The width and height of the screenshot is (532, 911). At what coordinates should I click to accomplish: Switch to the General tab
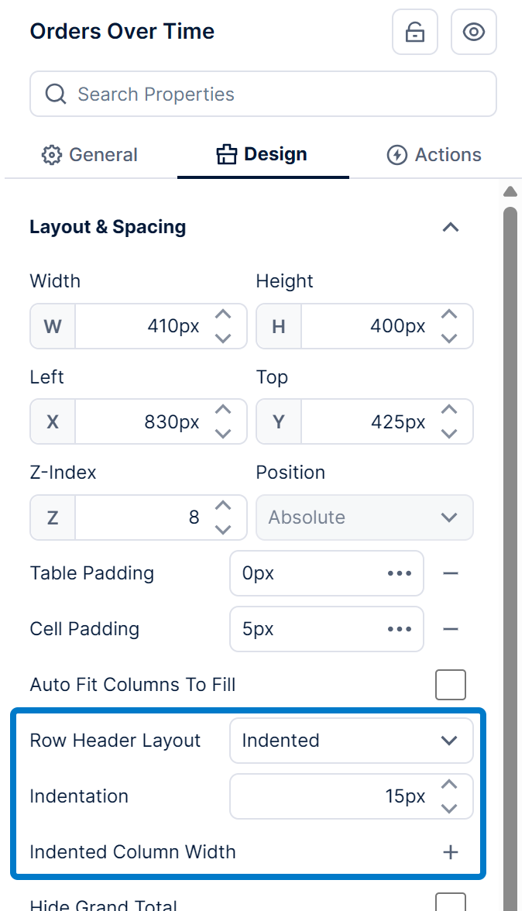(x=88, y=154)
